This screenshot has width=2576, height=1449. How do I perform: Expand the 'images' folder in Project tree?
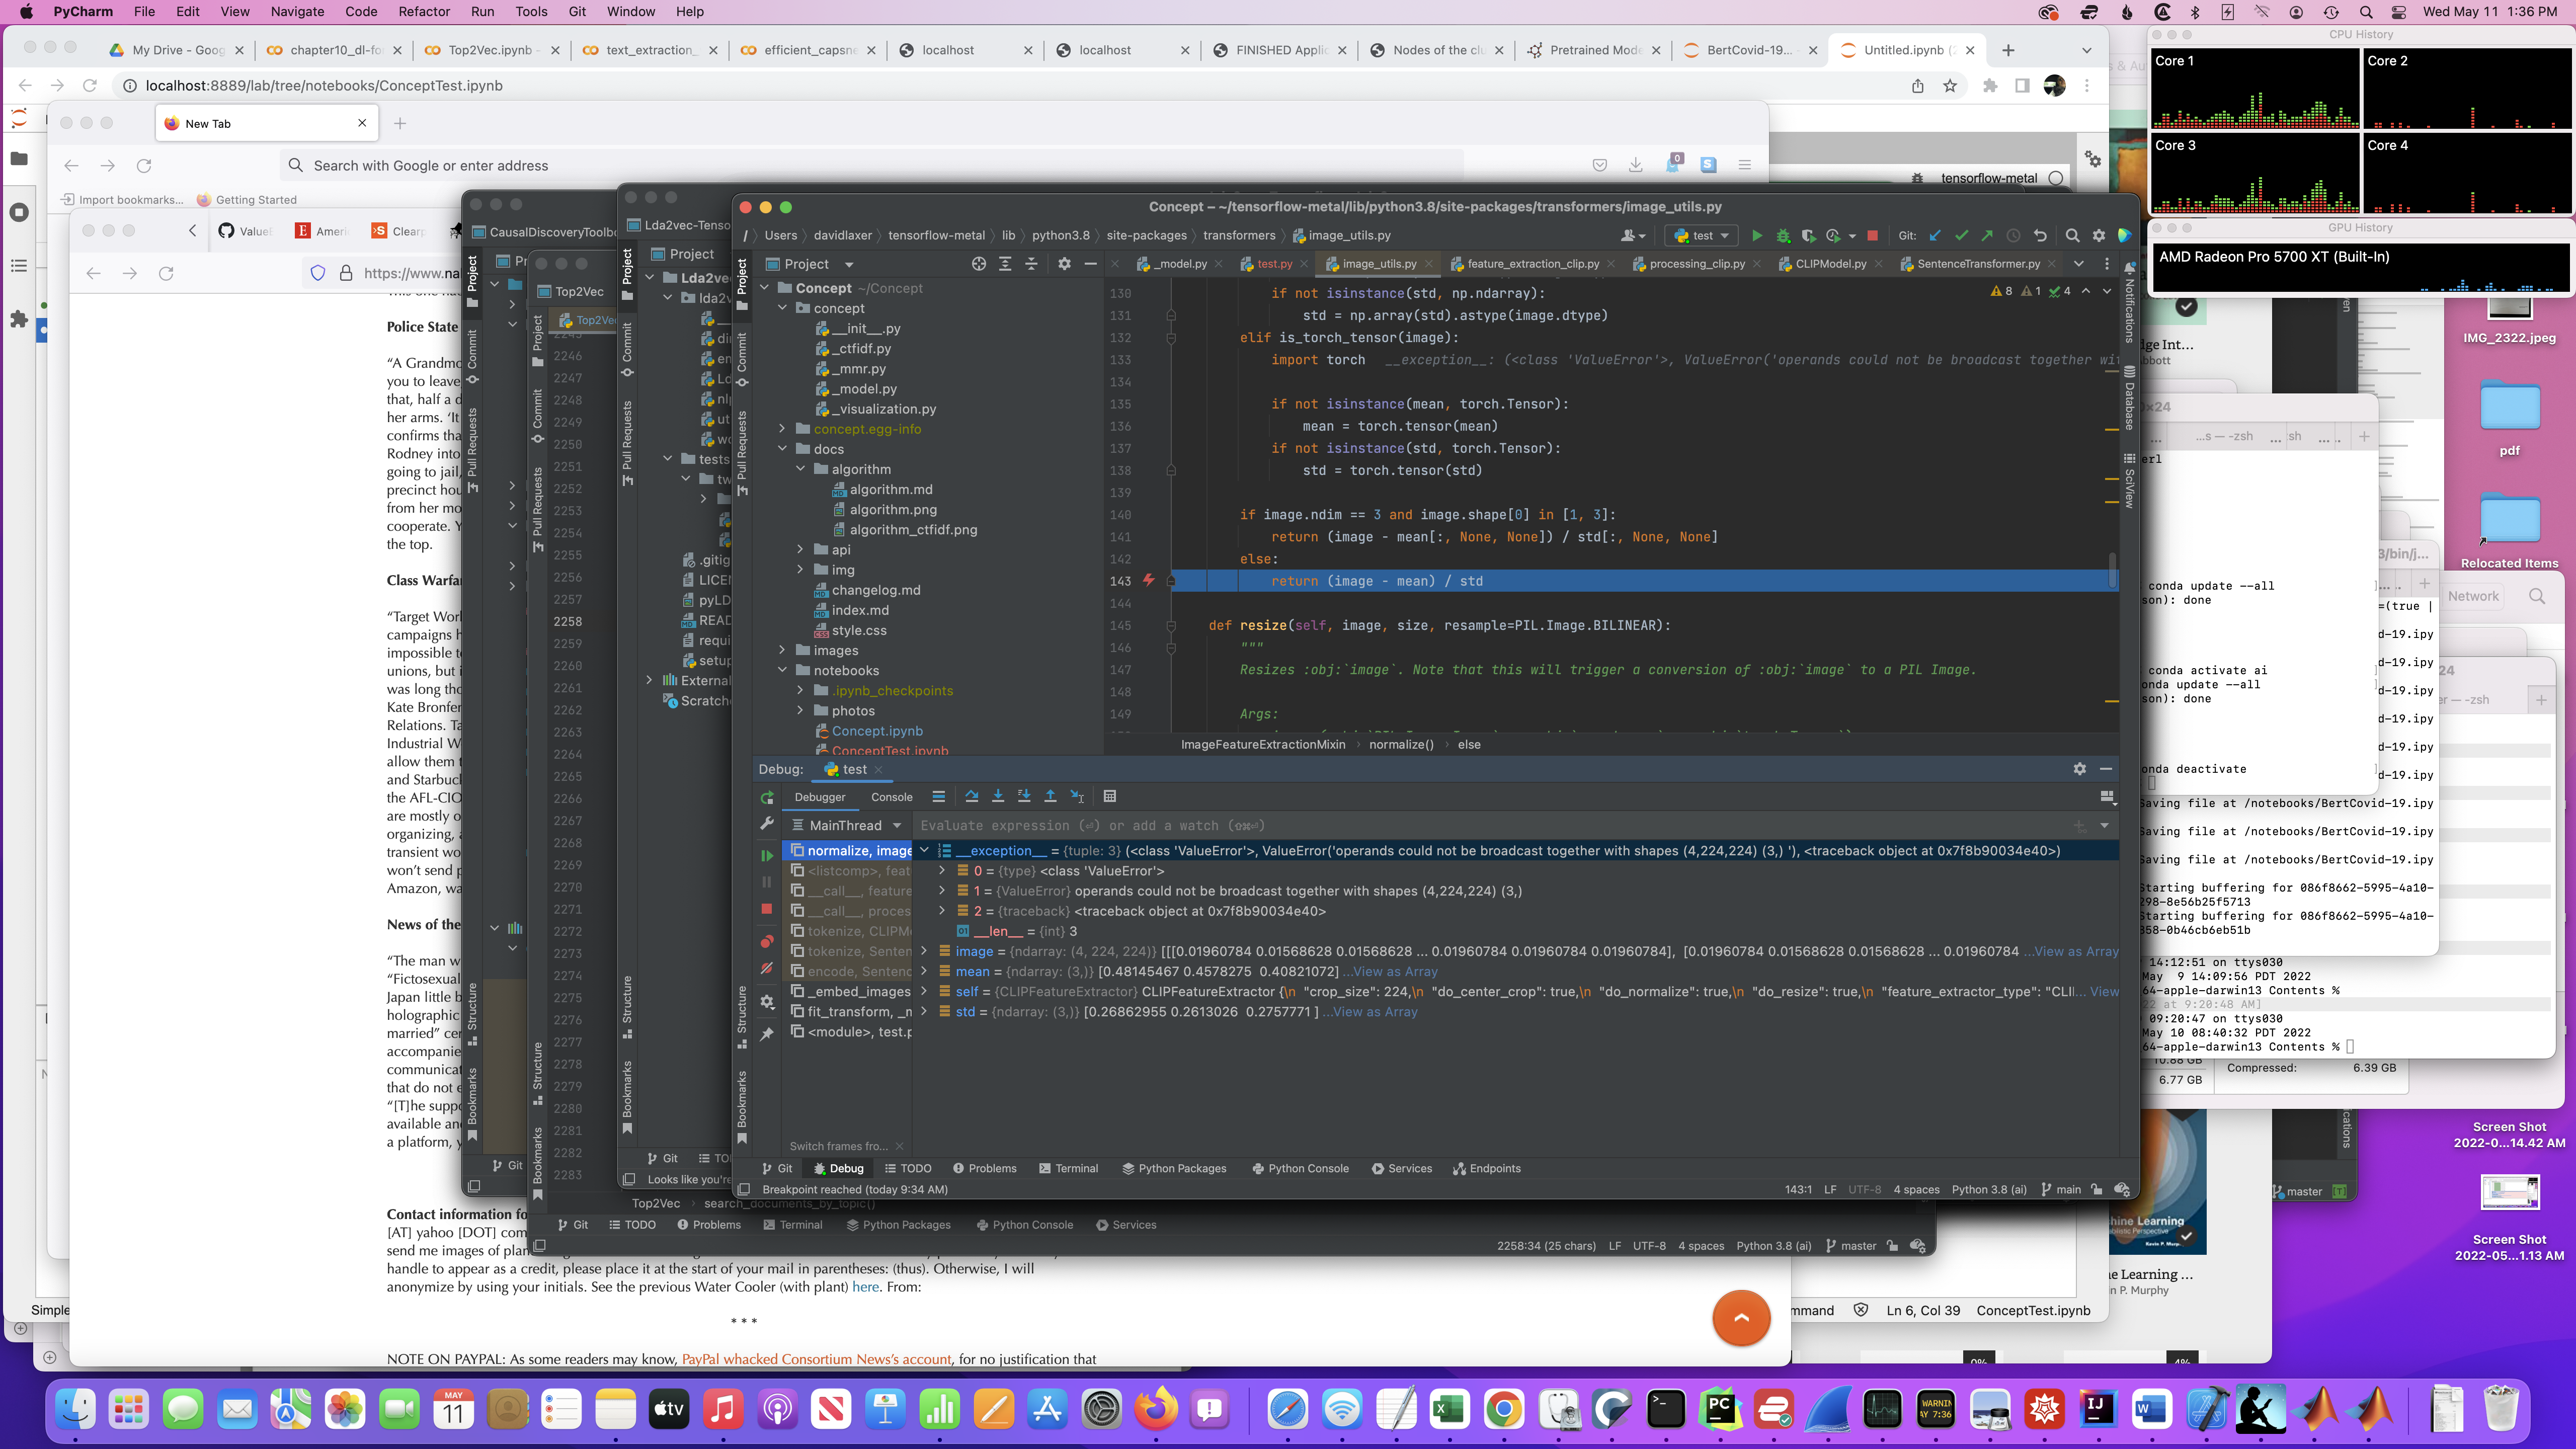pyautogui.click(x=783, y=651)
